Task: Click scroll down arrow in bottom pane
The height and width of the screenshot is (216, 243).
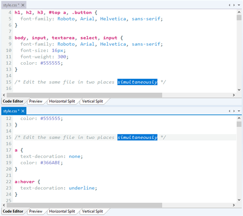Action: click(239, 200)
